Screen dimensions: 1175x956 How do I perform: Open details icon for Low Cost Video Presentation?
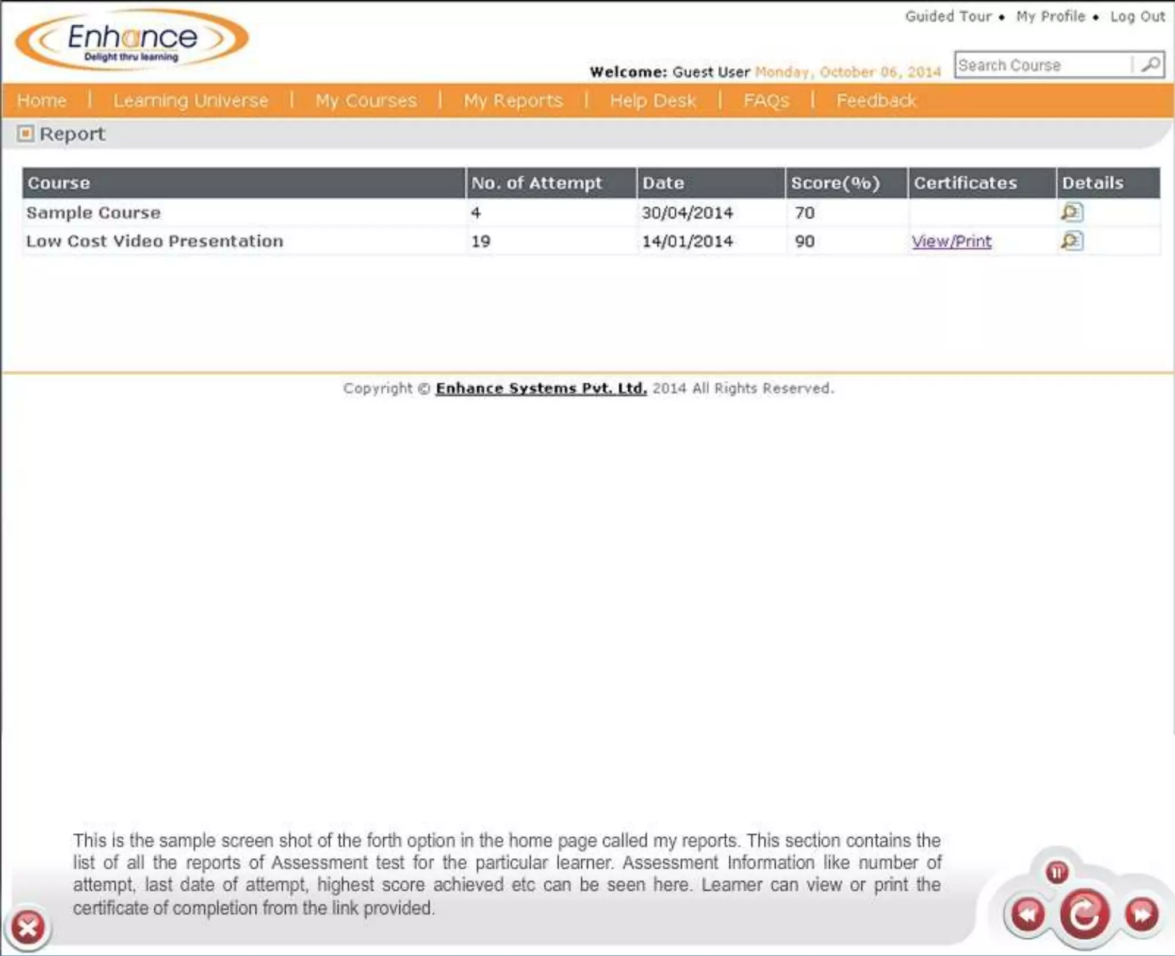(x=1071, y=241)
